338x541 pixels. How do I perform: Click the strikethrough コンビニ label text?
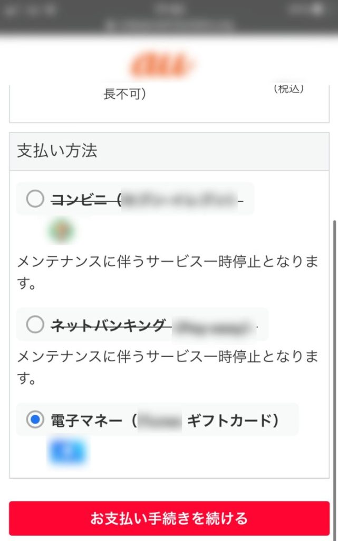click(x=84, y=199)
